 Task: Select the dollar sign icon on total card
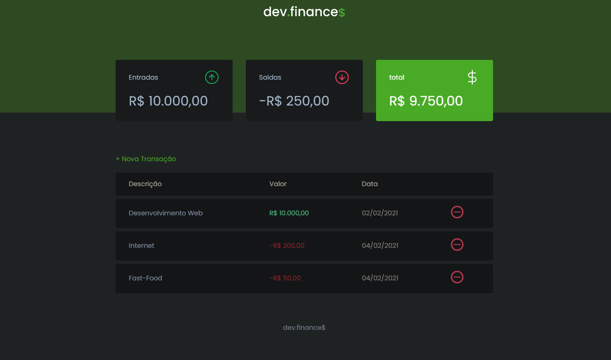point(472,77)
